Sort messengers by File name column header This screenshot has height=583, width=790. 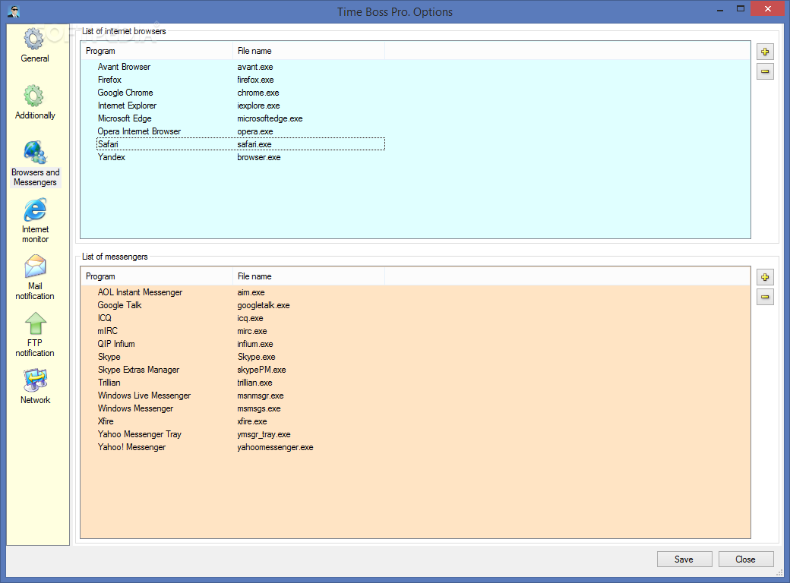click(x=308, y=276)
